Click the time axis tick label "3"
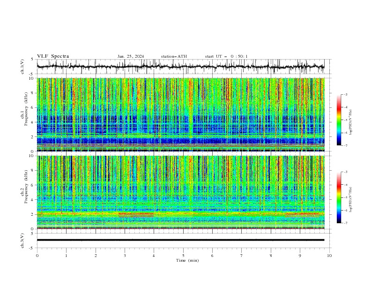 click(x=125, y=256)
